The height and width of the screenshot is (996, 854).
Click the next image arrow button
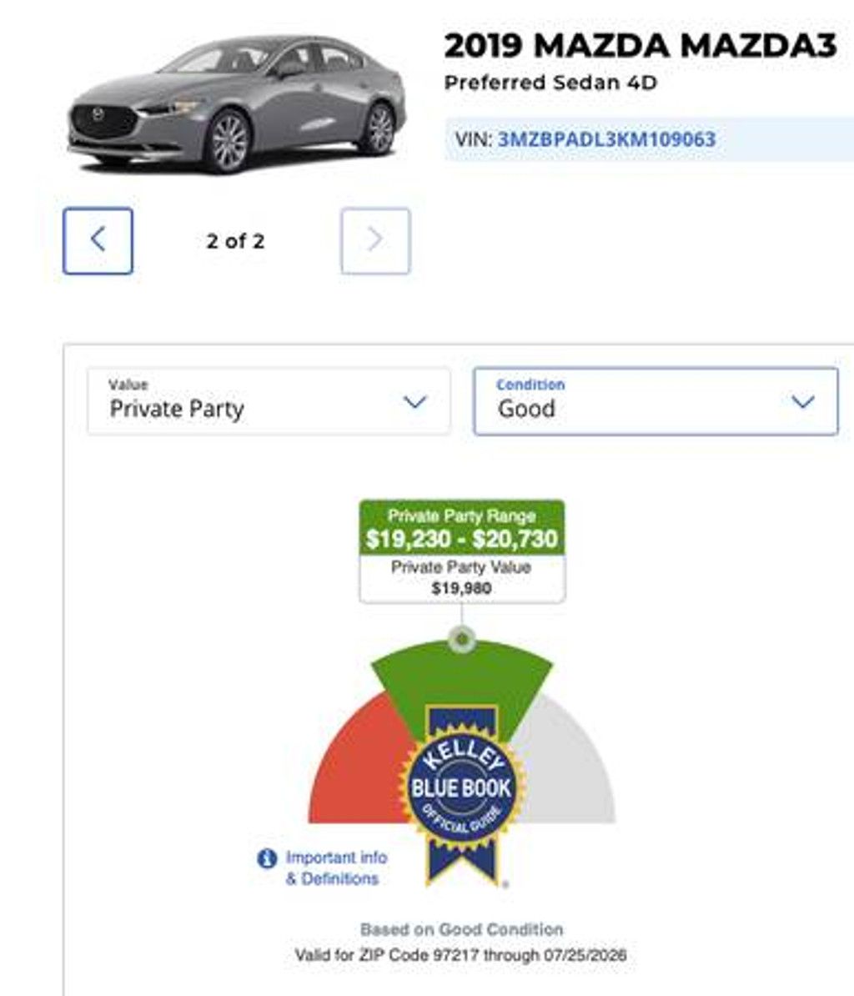click(375, 241)
